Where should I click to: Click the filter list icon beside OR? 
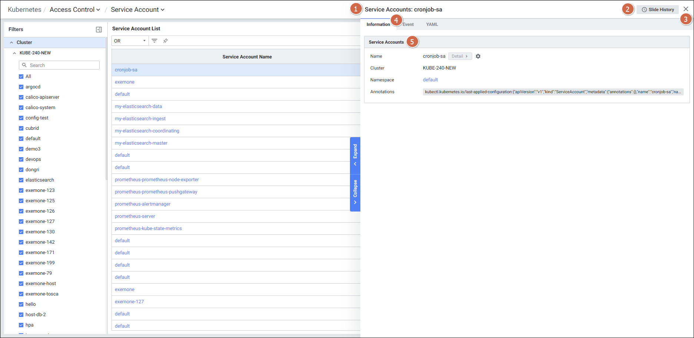click(x=154, y=41)
